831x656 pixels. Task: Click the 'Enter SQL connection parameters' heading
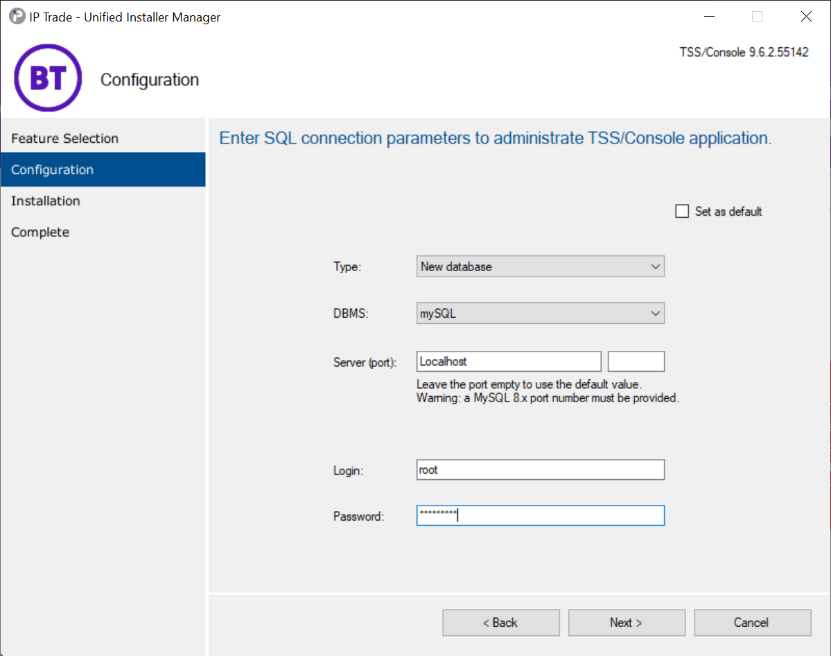pos(495,138)
